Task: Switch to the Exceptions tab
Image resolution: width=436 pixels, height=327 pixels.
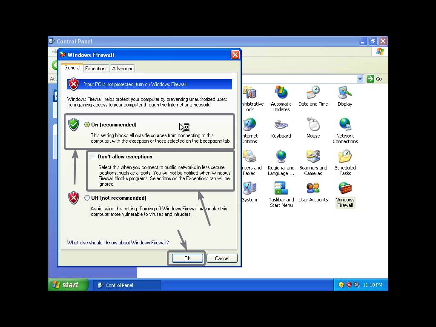Action: click(96, 68)
